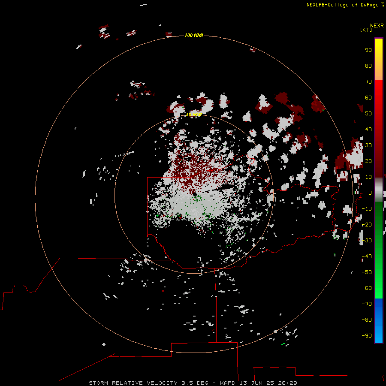The height and width of the screenshot is (386, 386).
Task: Click the 50 NMI range ring label
Action: coord(194,115)
